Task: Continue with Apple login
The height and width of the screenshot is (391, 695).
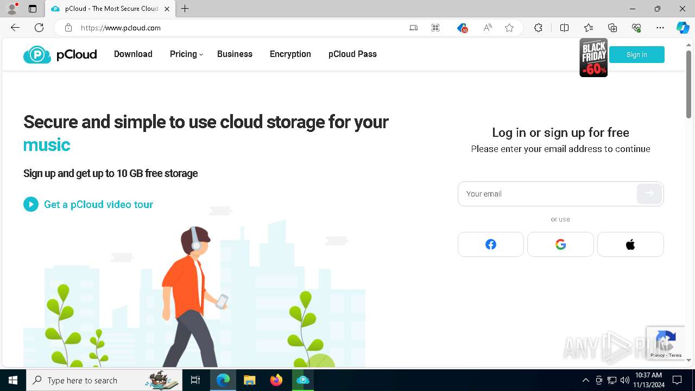Action: pos(630,244)
